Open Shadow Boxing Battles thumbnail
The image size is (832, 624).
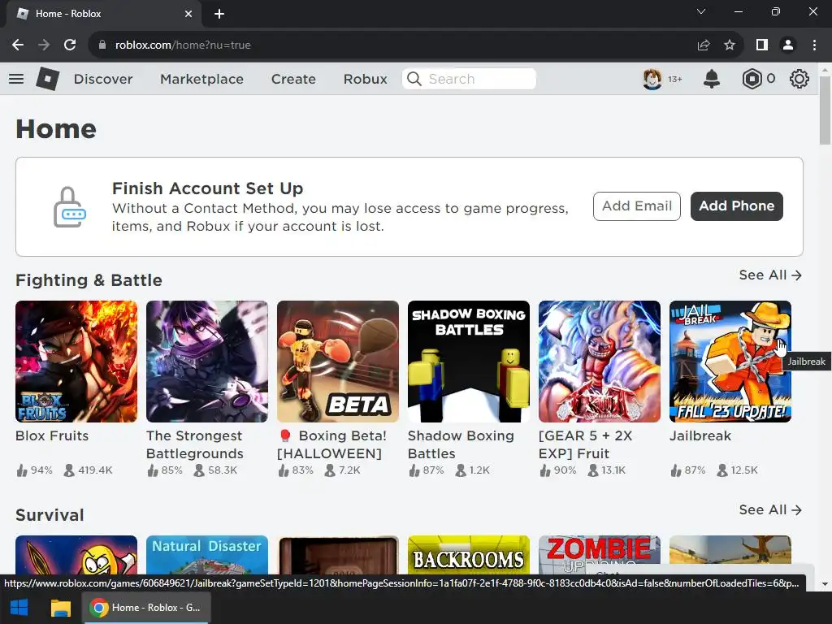pyautogui.click(x=469, y=362)
